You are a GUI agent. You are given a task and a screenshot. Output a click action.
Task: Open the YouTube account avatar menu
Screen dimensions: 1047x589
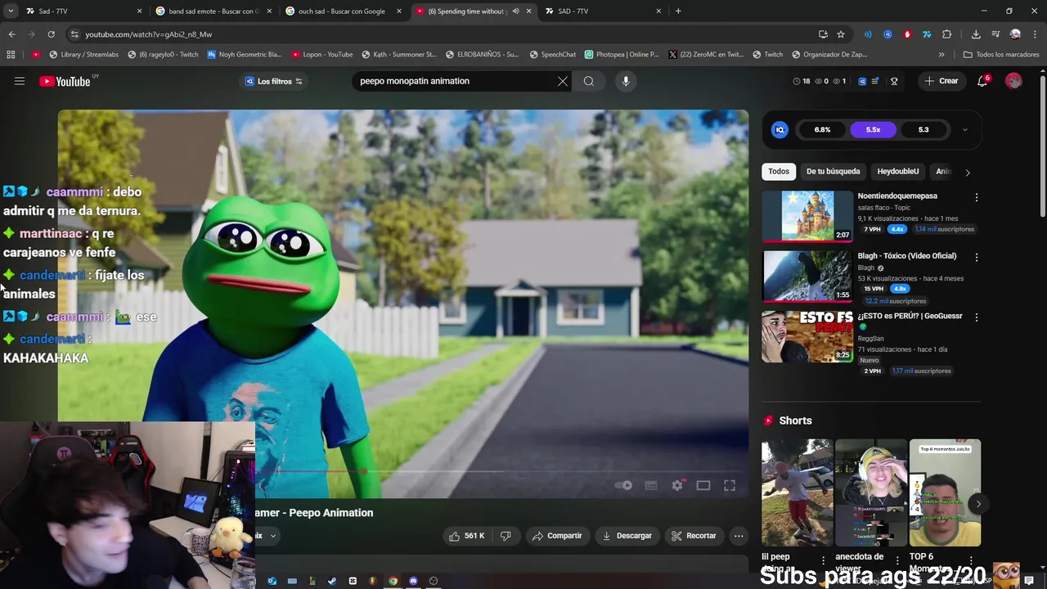coord(1013,81)
